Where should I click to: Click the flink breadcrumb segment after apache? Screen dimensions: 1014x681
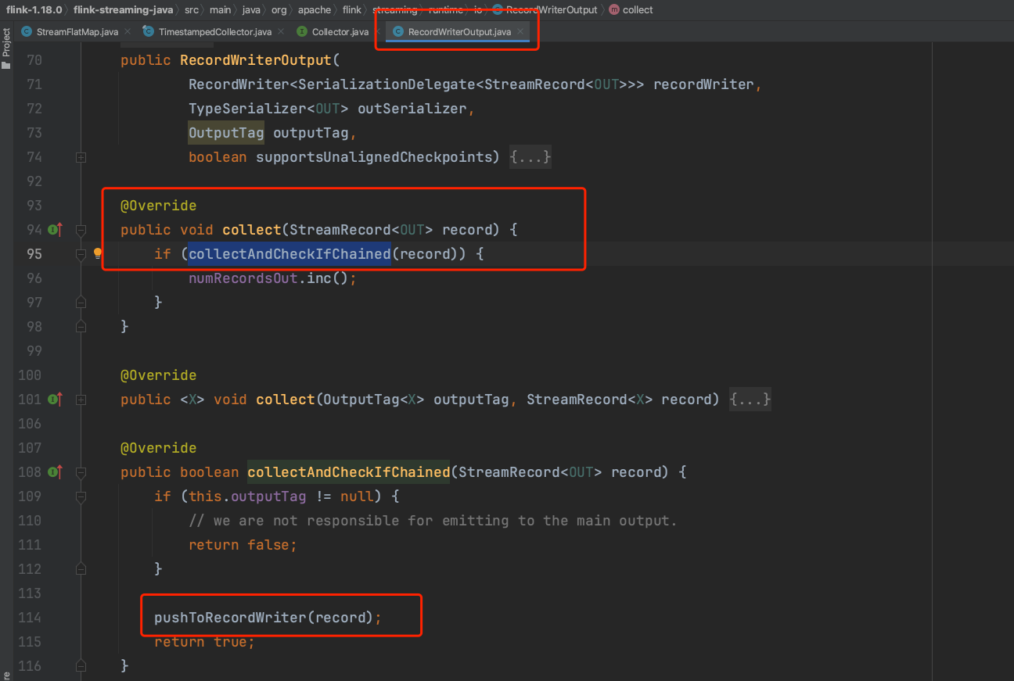click(x=352, y=9)
